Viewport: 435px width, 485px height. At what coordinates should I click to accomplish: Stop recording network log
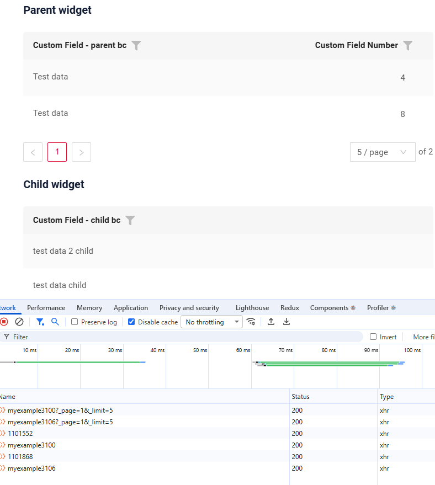(4, 322)
